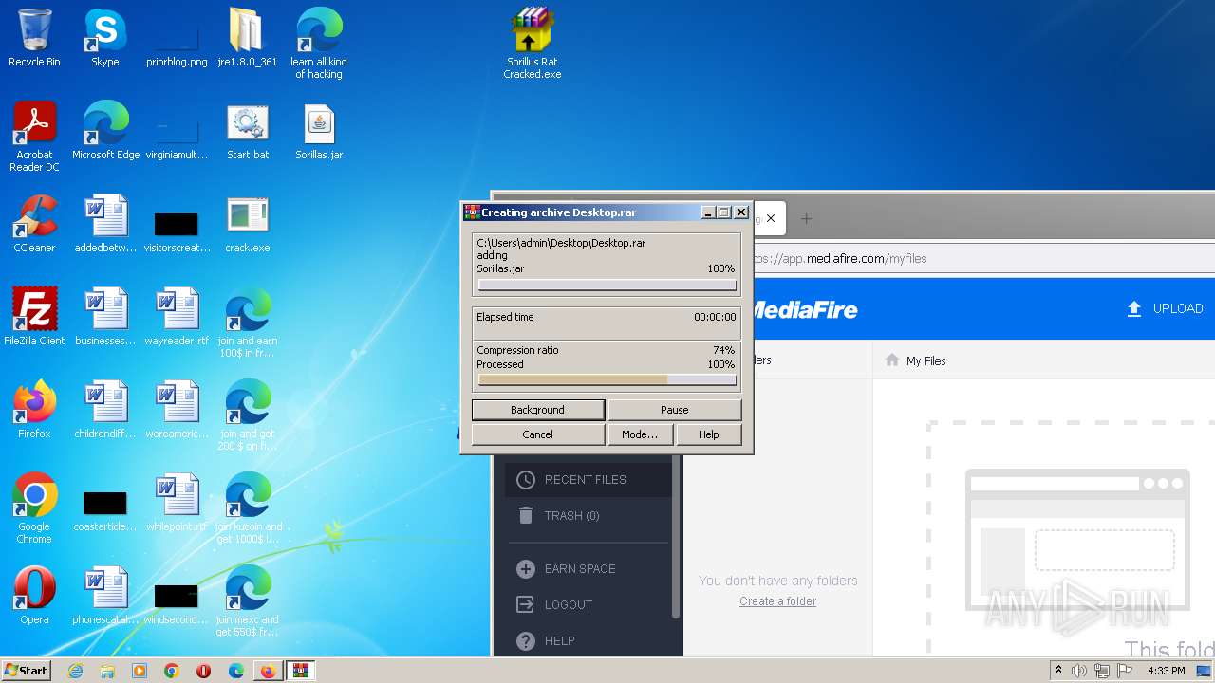This screenshot has width=1215, height=683.
Task: Pause the WinRAR archive creation
Action: [x=674, y=410]
